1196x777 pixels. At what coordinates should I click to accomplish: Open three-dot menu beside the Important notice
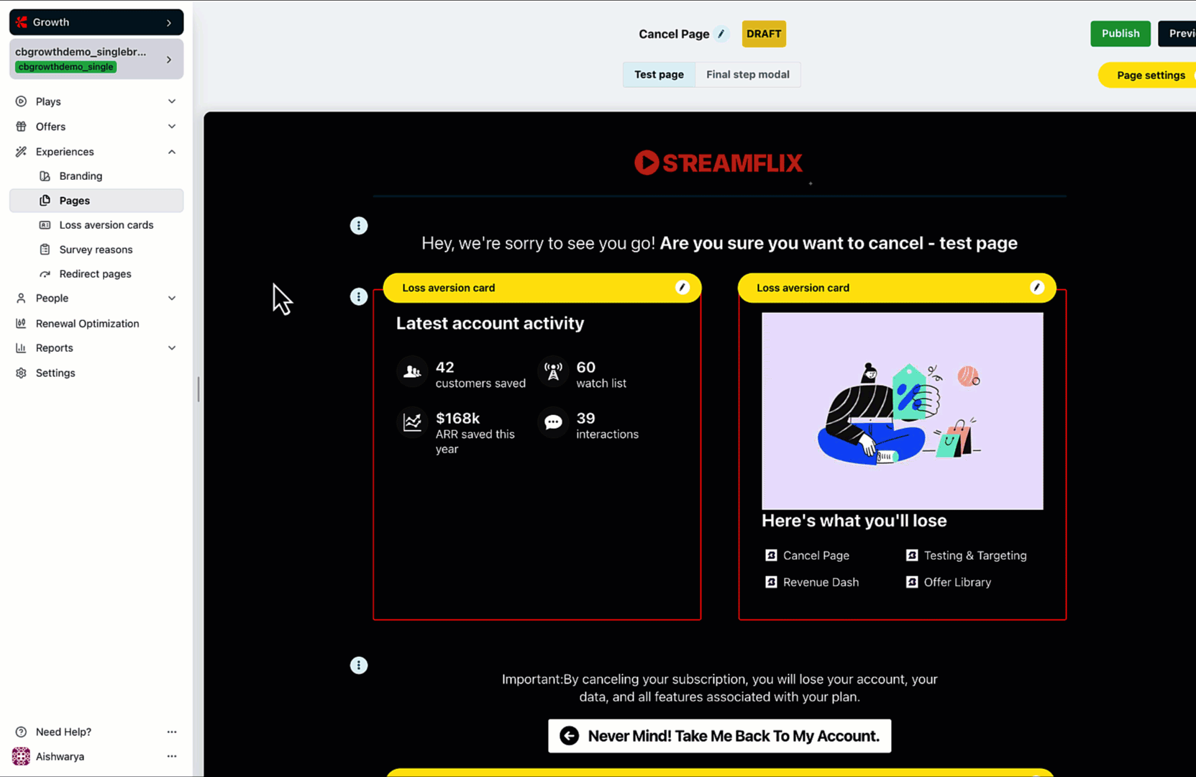[x=359, y=665]
